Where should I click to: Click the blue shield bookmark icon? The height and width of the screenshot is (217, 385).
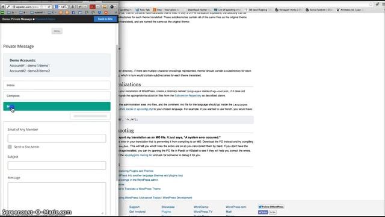click(99, 12)
